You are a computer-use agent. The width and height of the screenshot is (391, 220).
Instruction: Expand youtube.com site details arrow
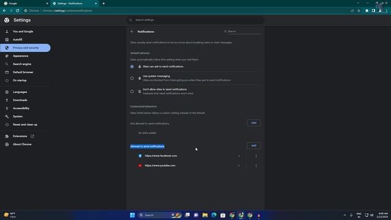[x=239, y=166]
